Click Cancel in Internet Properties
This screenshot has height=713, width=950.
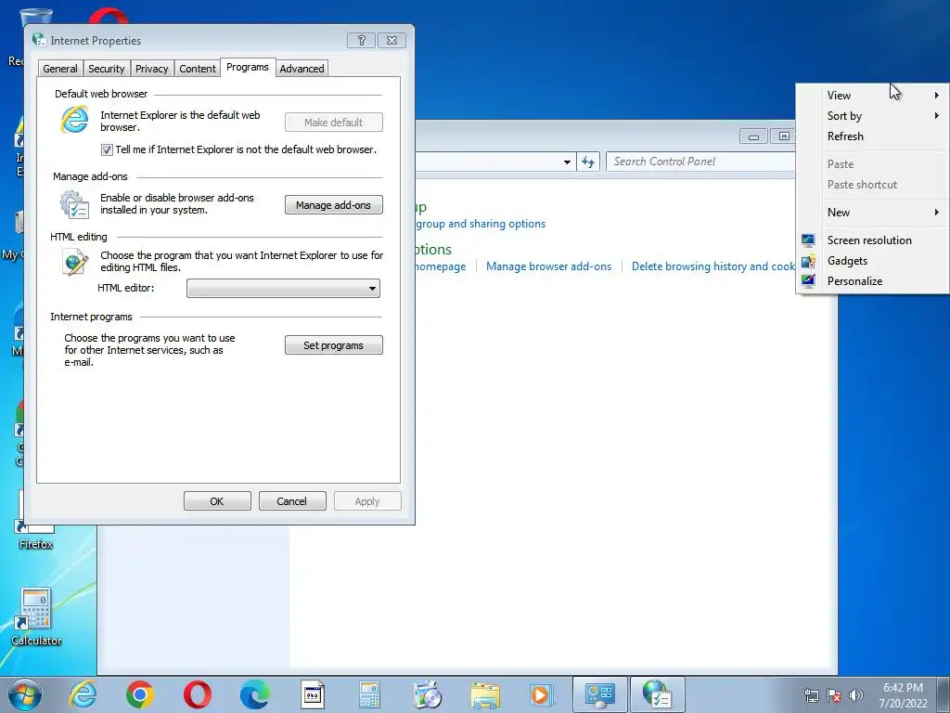tap(292, 501)
